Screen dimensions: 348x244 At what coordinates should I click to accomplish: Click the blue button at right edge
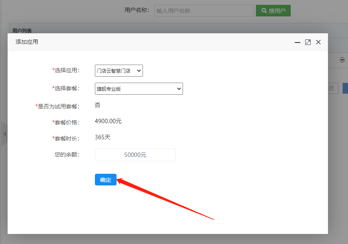[x=345, y=88]
